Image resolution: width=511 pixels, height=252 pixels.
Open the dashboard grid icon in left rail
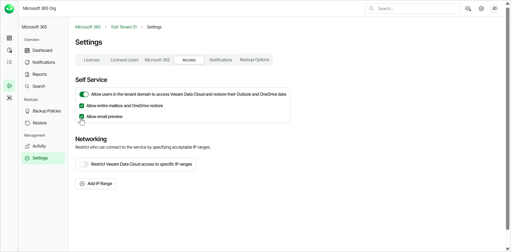[9, 38]
